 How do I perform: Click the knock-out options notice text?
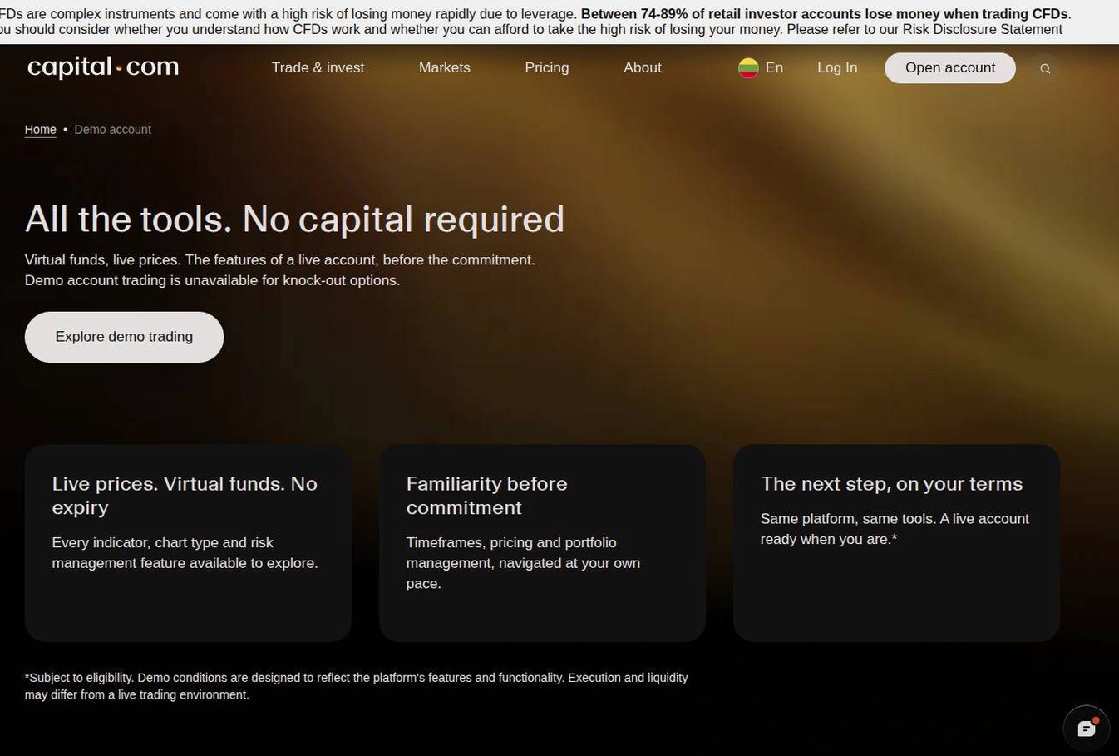(212, 281)
